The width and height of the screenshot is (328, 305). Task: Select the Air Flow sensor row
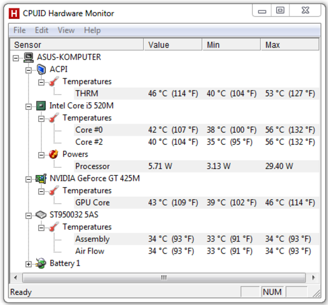tap(196, 251)
